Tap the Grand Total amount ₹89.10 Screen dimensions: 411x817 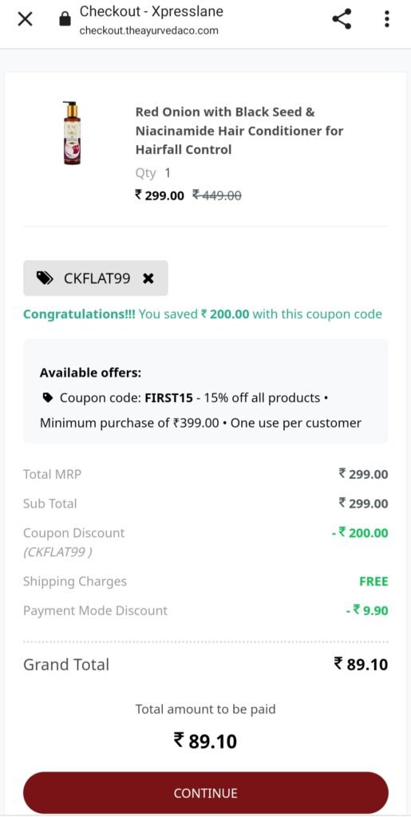click(361, 665)
